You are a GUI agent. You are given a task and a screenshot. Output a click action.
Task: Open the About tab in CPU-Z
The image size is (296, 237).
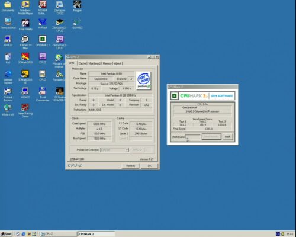click(x=117, y=63)
